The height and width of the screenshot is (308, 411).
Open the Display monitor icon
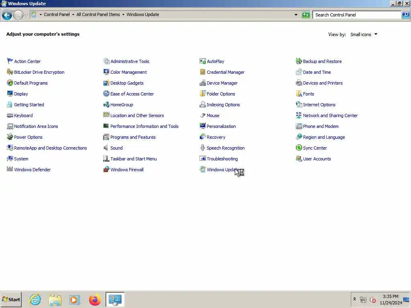(10, 93)
